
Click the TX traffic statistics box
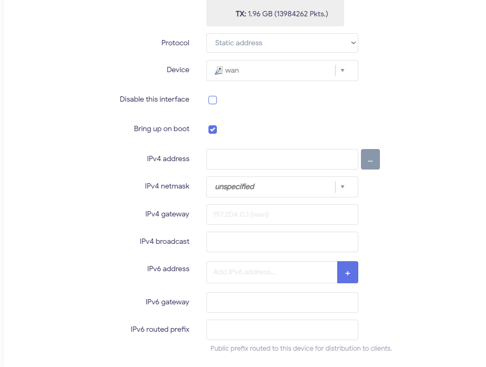pyautogui.click(x=275, y=14)
